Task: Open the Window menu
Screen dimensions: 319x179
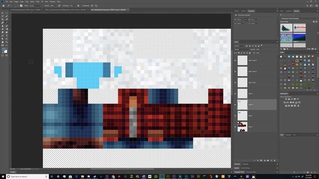Action: point(52,1)
